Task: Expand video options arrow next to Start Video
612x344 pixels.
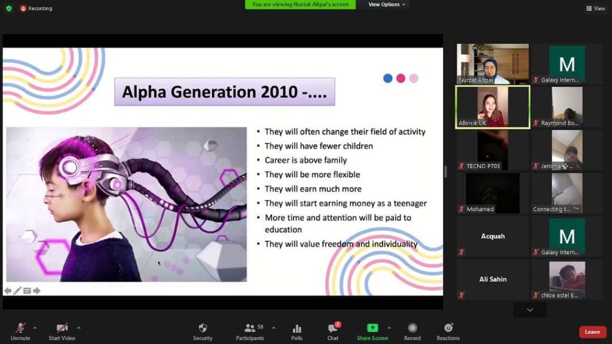Action: [79, 328]
